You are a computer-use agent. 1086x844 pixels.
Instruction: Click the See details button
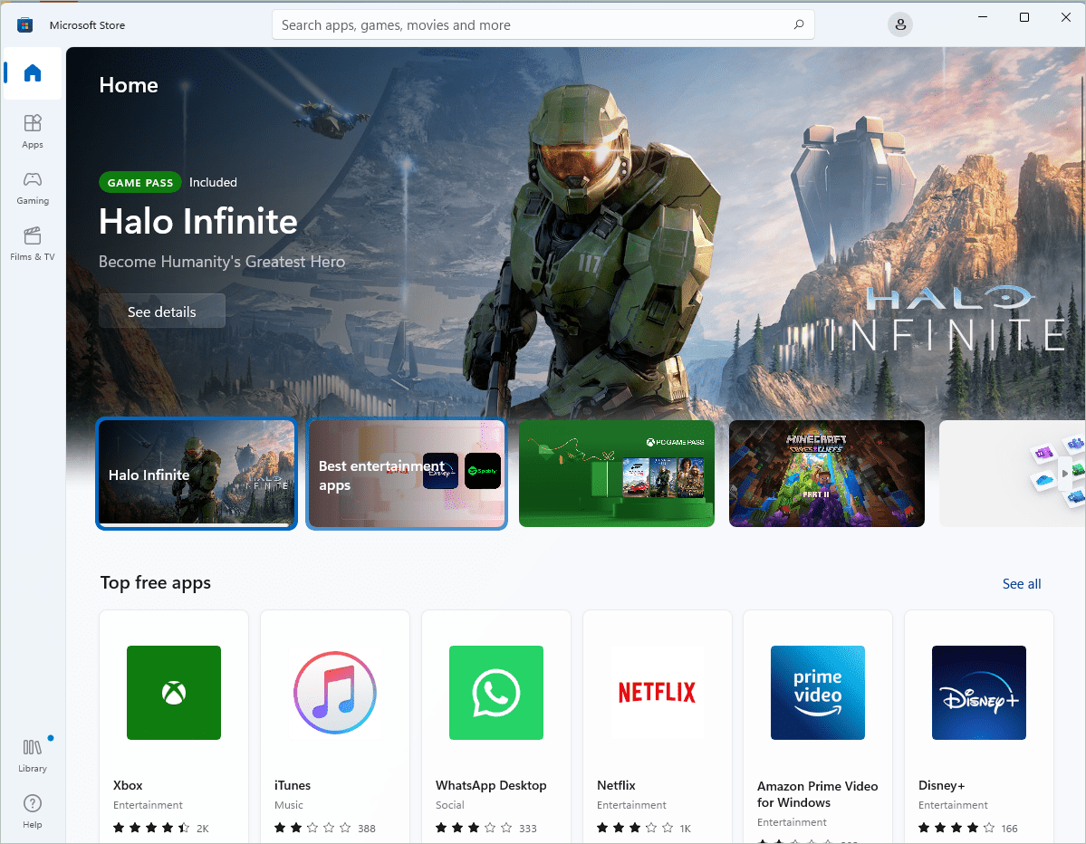(x=162, y=312)
